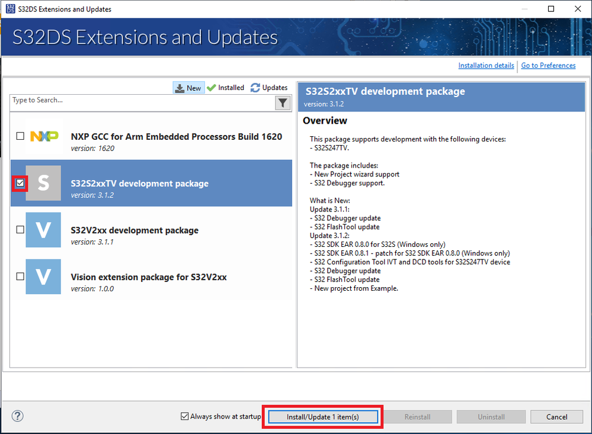The width and height of the screenshot is (592, 434).
Task: Click New Project wizard support line
Action: pos(354,174)
